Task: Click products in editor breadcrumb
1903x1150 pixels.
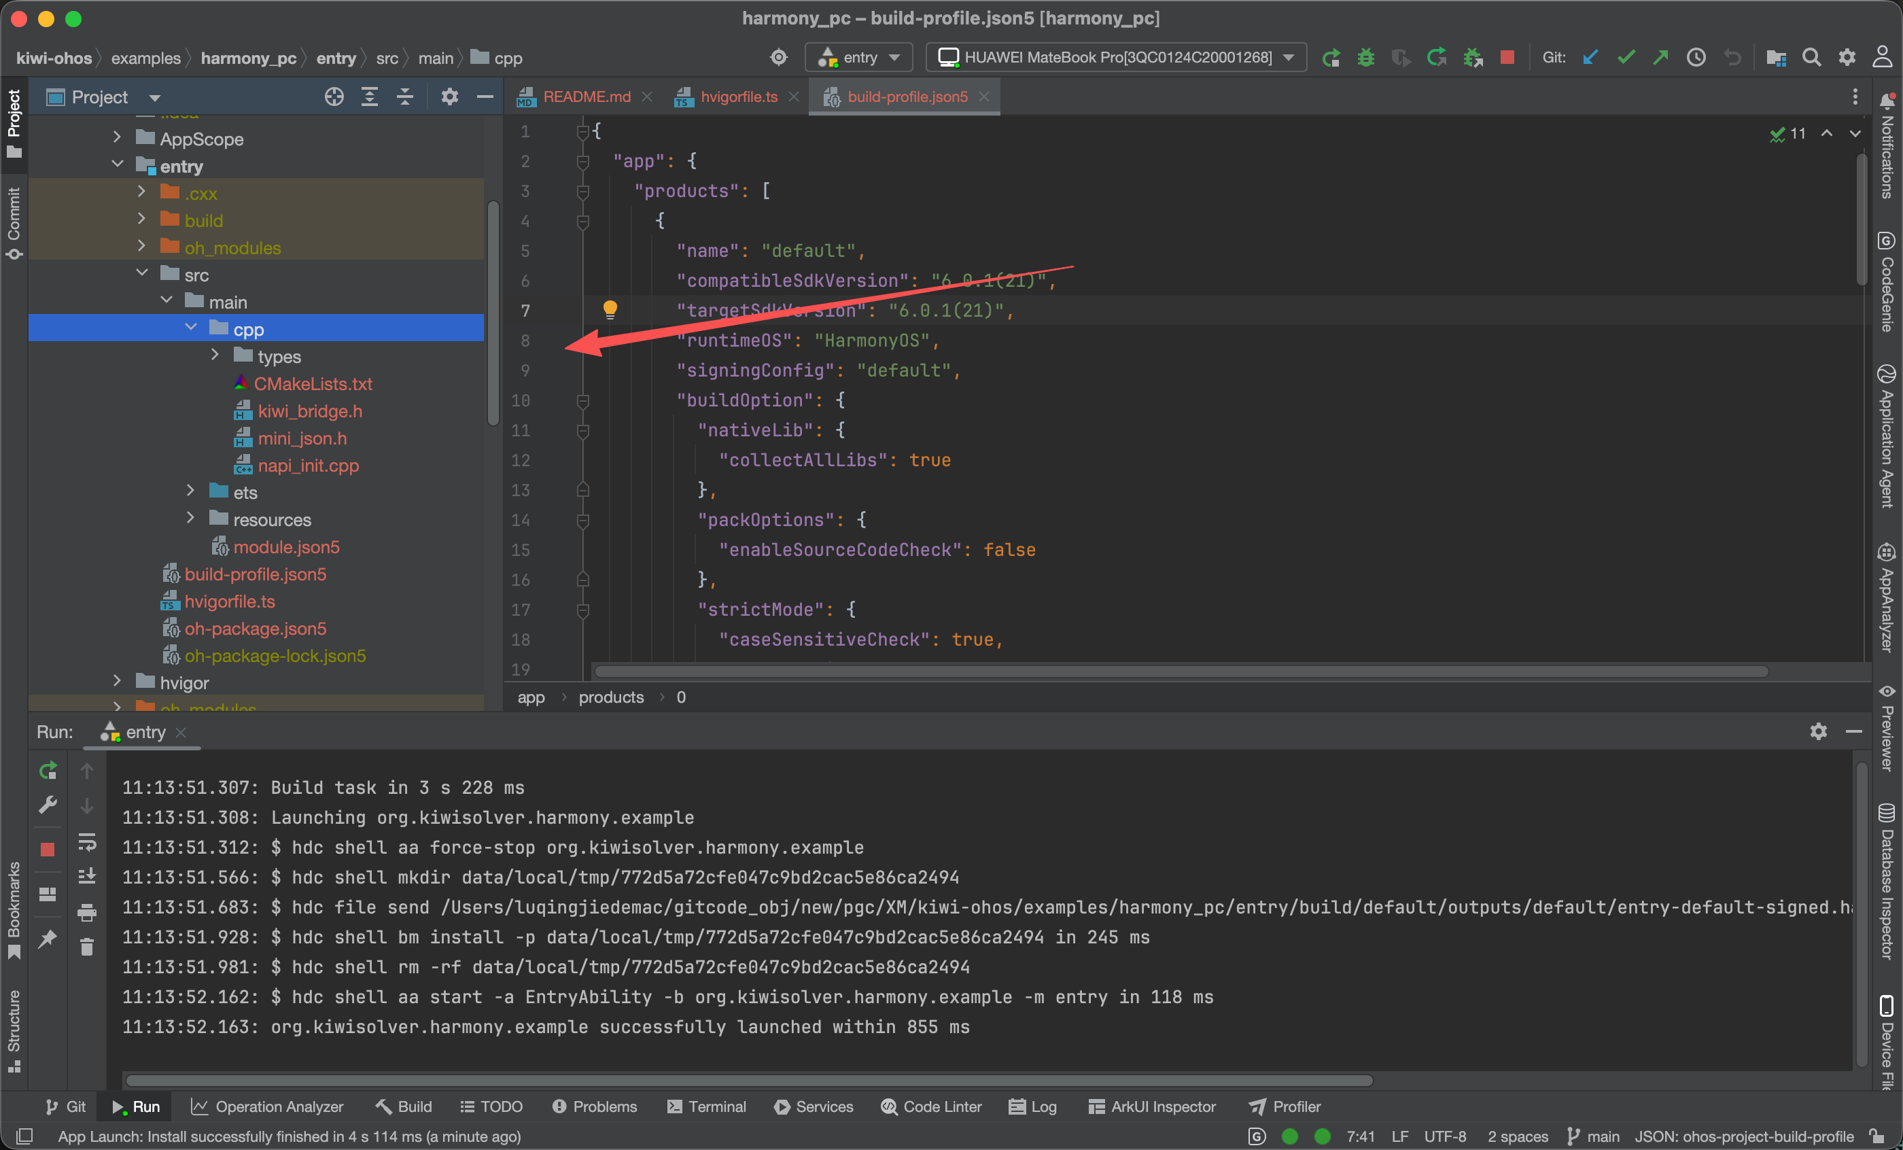Action: pyautogui.click(x=611, y=697)
